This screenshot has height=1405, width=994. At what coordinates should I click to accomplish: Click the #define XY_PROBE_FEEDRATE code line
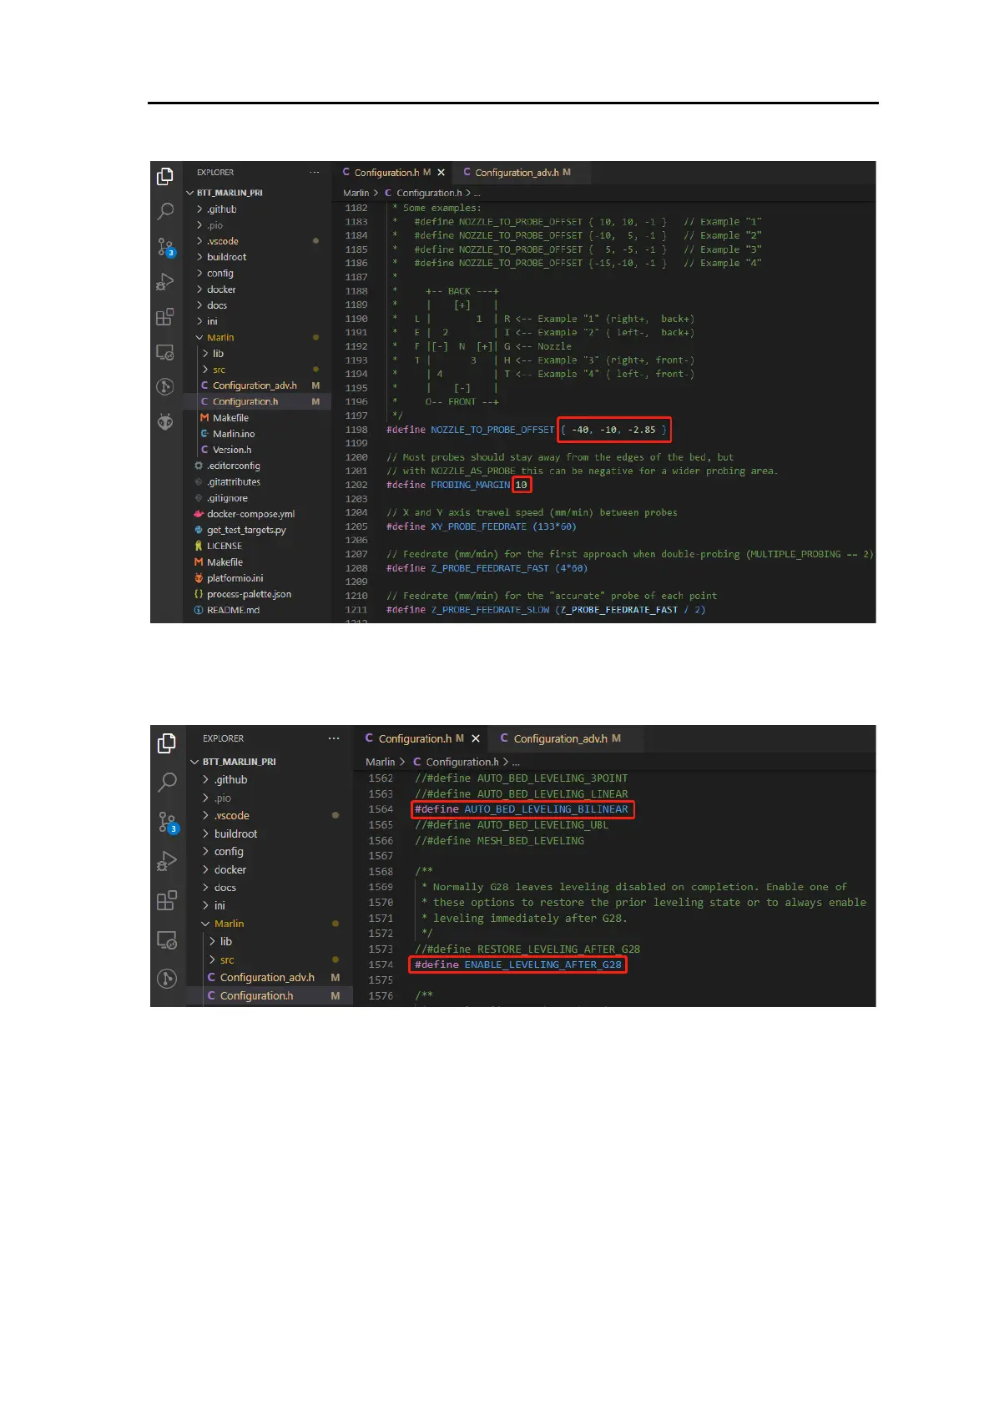[481, 526]
